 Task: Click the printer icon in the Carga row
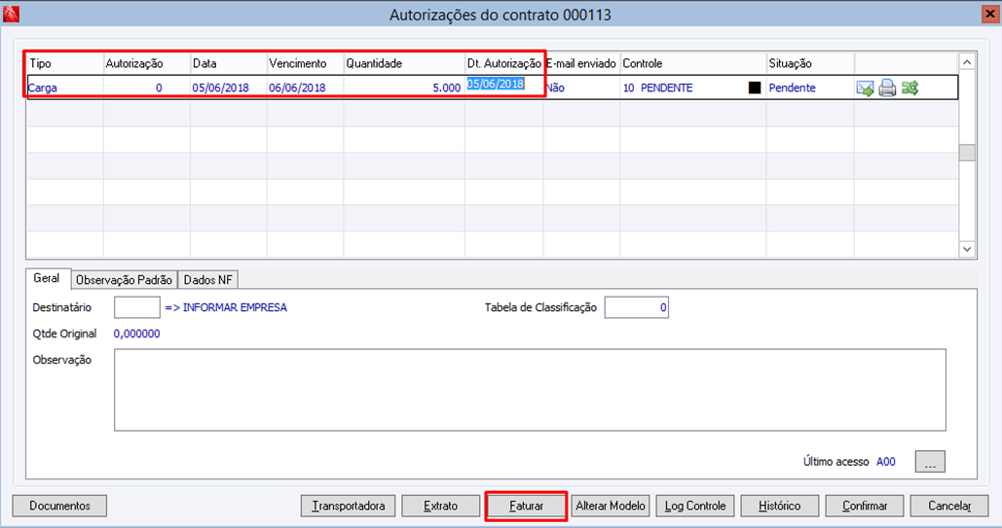point(887,88)
